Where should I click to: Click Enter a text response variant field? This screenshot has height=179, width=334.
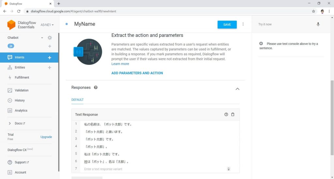click(155, 169)
